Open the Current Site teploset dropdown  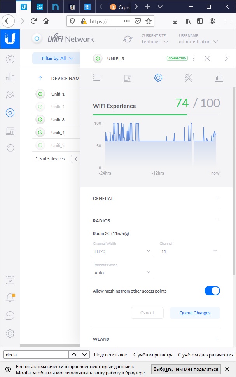pos(155,42)
